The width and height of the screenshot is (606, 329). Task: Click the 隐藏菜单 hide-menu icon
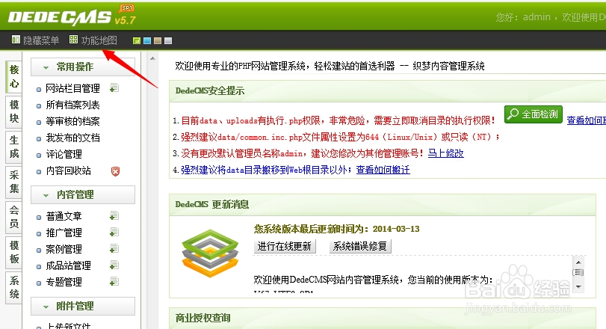click(16, 40)
